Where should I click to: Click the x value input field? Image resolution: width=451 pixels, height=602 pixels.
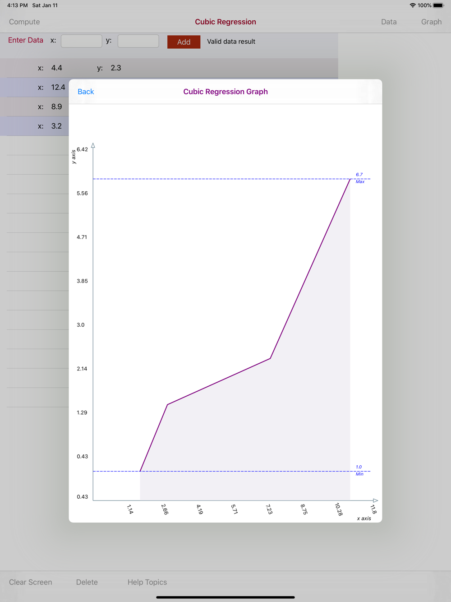(82, 41)
